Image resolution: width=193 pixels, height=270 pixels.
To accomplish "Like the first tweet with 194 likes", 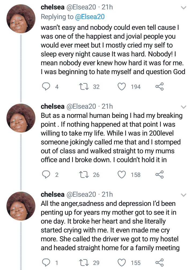I will tap(122, 86).
